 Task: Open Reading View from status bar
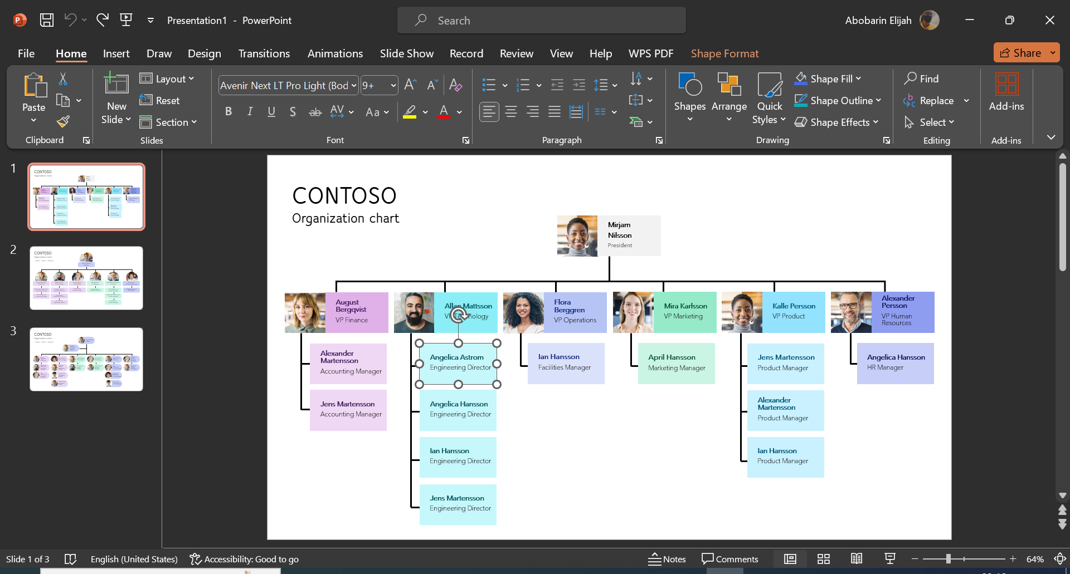point(857,559)
